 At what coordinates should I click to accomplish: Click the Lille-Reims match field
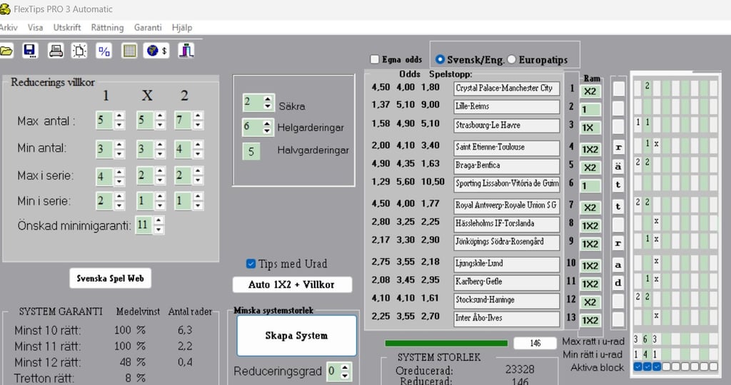(507, 107)
